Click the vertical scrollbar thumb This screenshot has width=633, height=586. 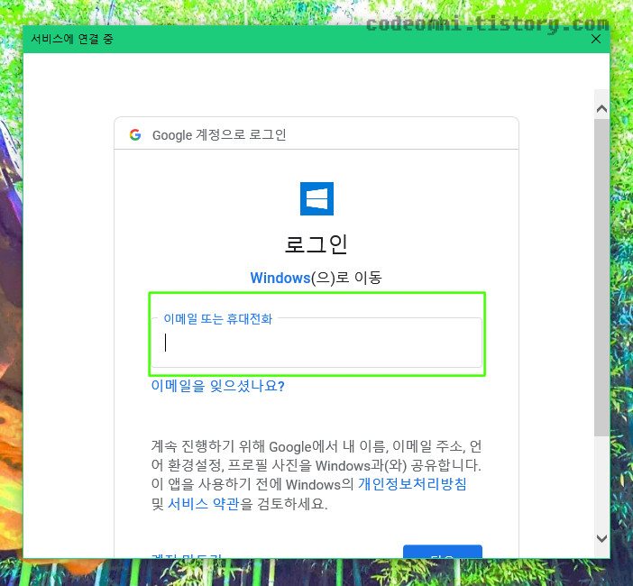[601, 278]
